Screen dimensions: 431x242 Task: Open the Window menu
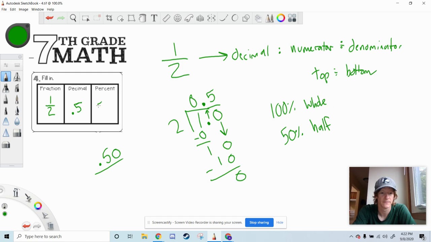point(37,9)
